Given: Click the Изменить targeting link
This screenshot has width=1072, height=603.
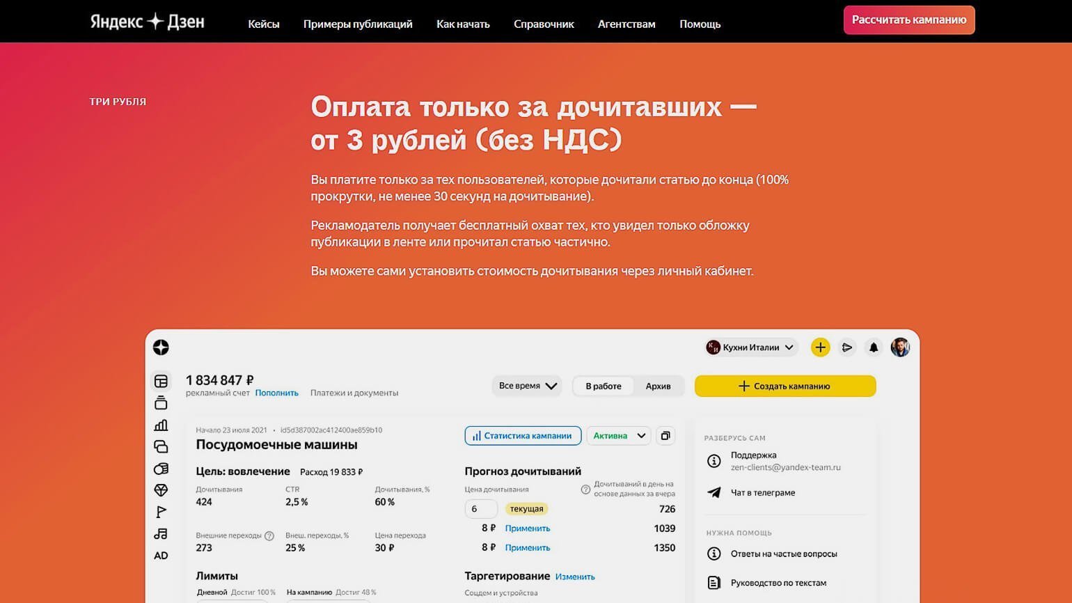Looking at the screenshot, I should pos(575,577).
